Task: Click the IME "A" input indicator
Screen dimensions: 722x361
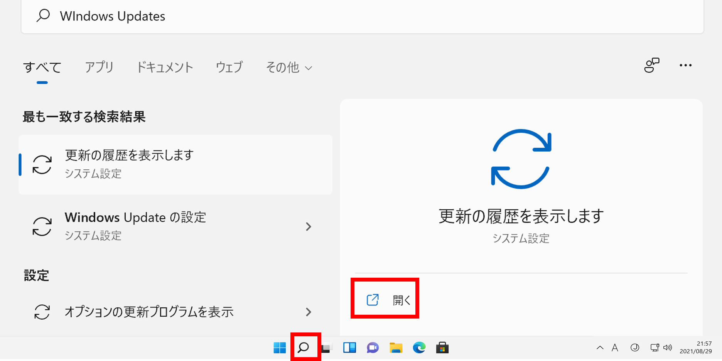Action: tap(615, 348)
